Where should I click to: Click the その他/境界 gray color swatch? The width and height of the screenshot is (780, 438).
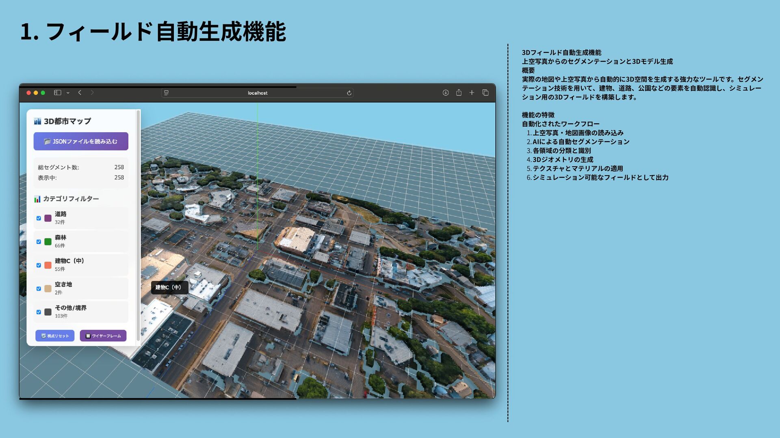point(48,312)
